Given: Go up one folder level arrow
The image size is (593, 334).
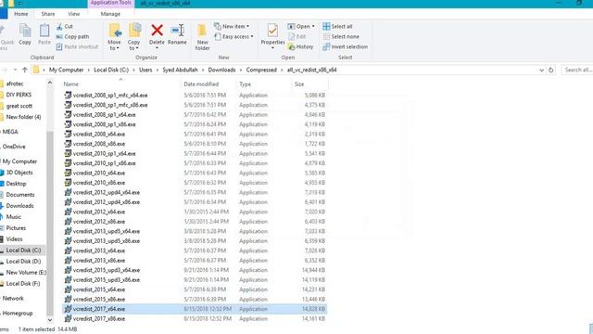Looking at the screenshot, I should tap(25, 70).
